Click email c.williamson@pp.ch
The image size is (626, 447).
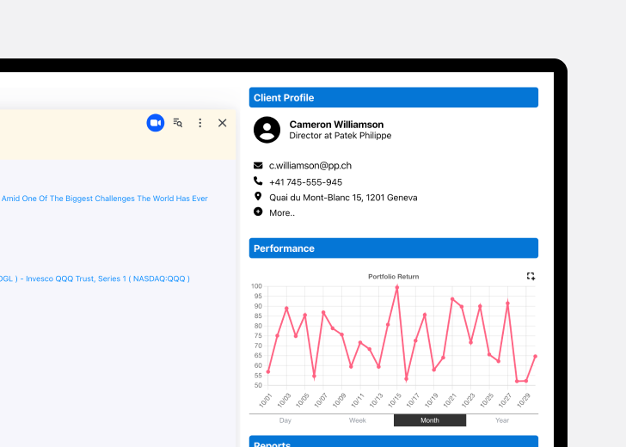coord(310,165)
